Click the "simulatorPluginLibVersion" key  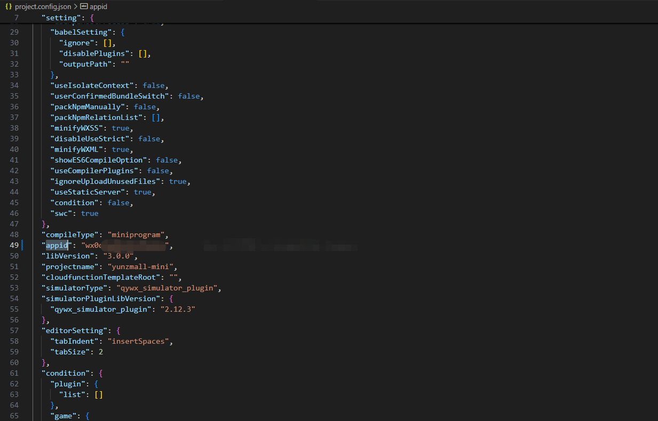pyautogui.click(x=99, y=298)
